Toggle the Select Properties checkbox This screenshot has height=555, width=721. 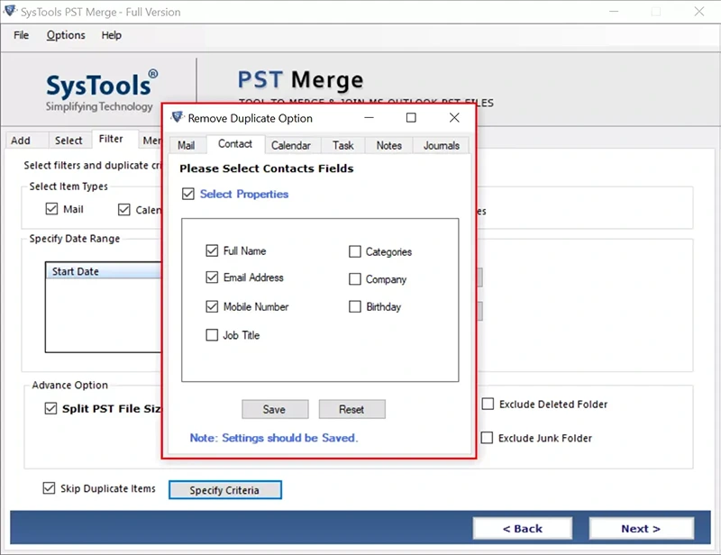pyautogui.click(x=188, y=194)
